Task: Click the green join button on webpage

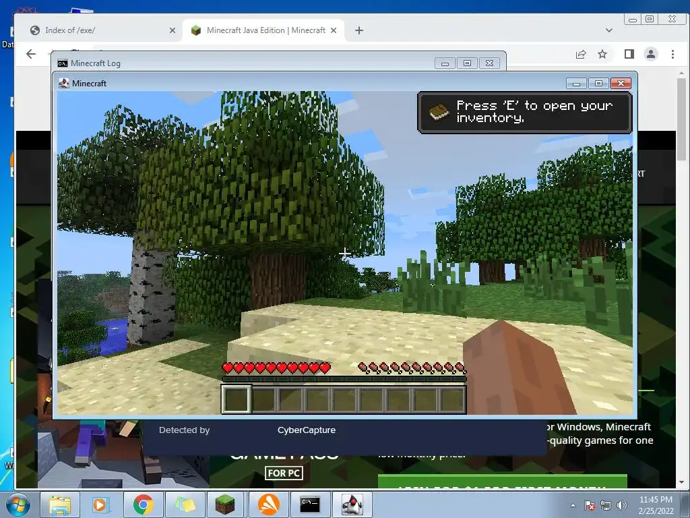Action: tap(502, 482)
